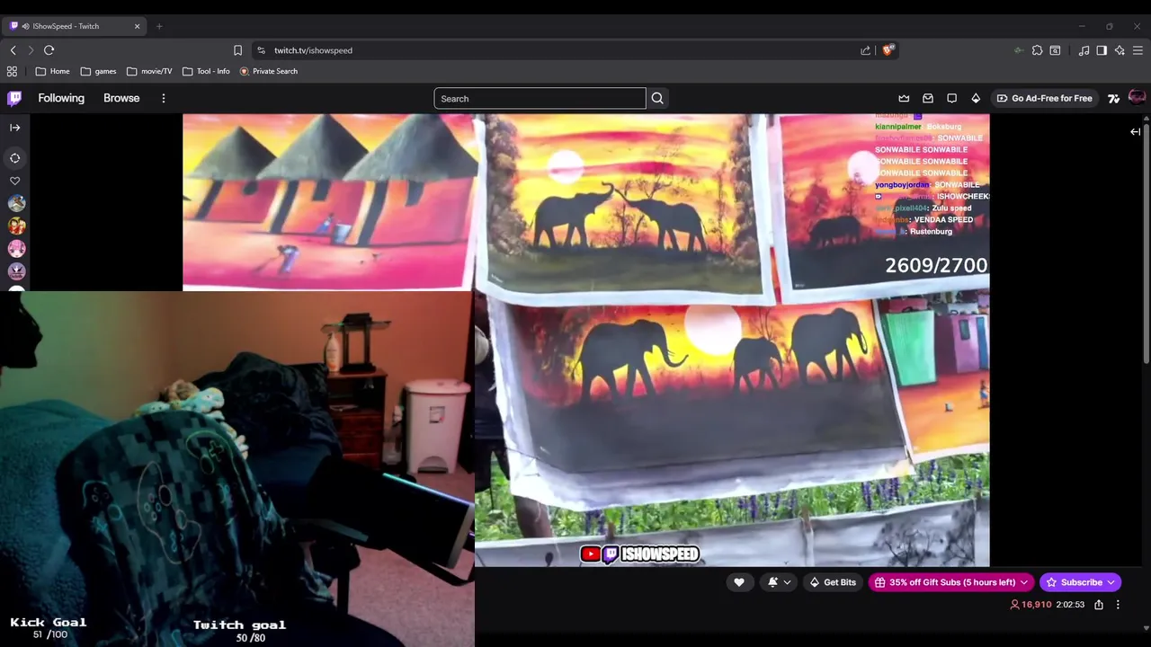The width and height of the screenshot is (1151, 647).
Task: Open the more options dots beside Browse
Action: tap(163, 98)
